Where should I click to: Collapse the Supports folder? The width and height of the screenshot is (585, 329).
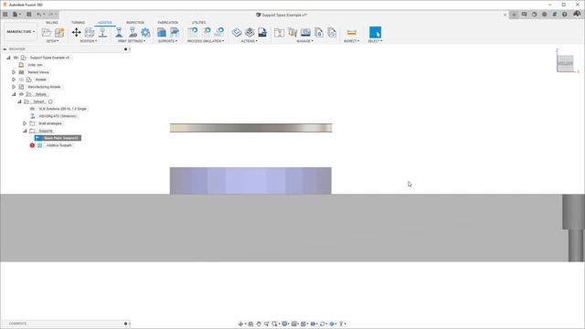point(25,131)
